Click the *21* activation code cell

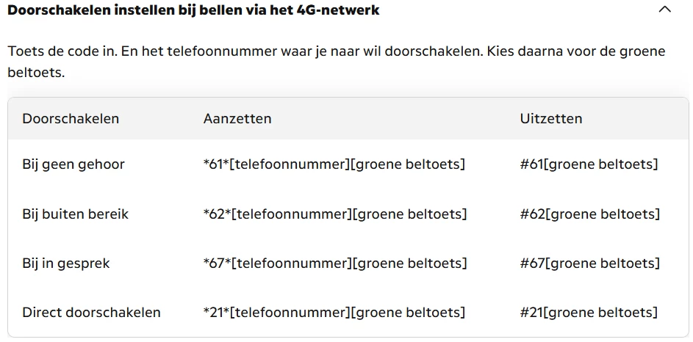tap(334, 313)
